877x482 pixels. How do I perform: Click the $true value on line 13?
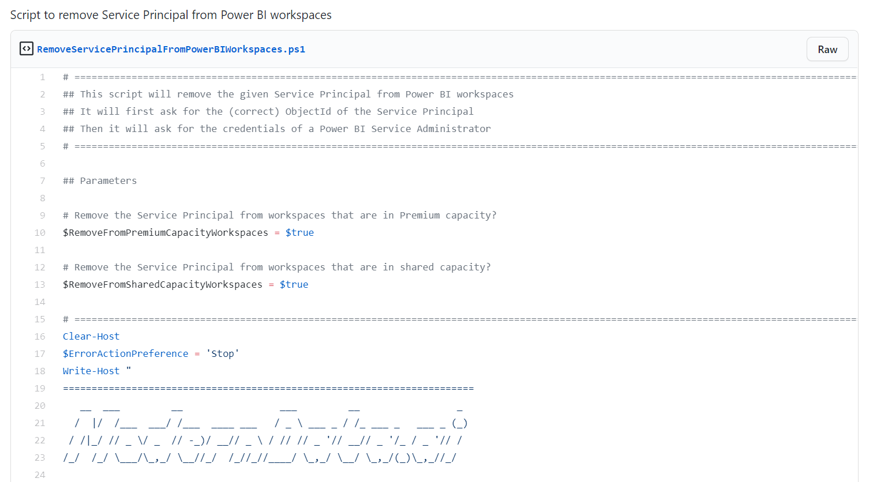coord(294,285)
